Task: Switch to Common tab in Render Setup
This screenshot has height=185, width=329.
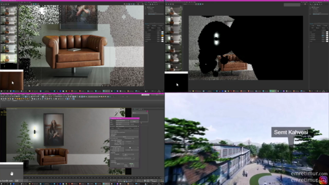Action: tap(113, 128)
